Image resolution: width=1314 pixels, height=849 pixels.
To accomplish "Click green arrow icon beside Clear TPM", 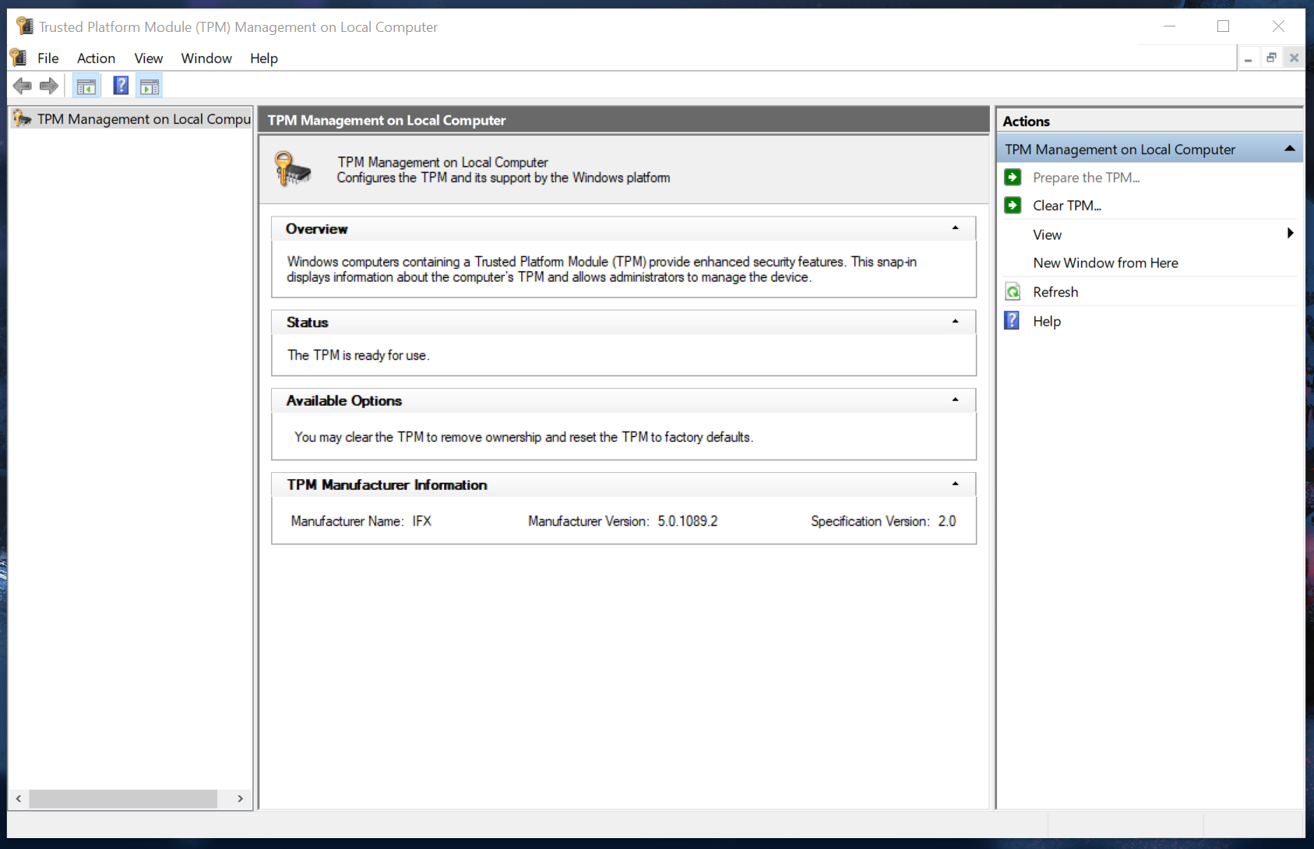I will pos(1013,206).
